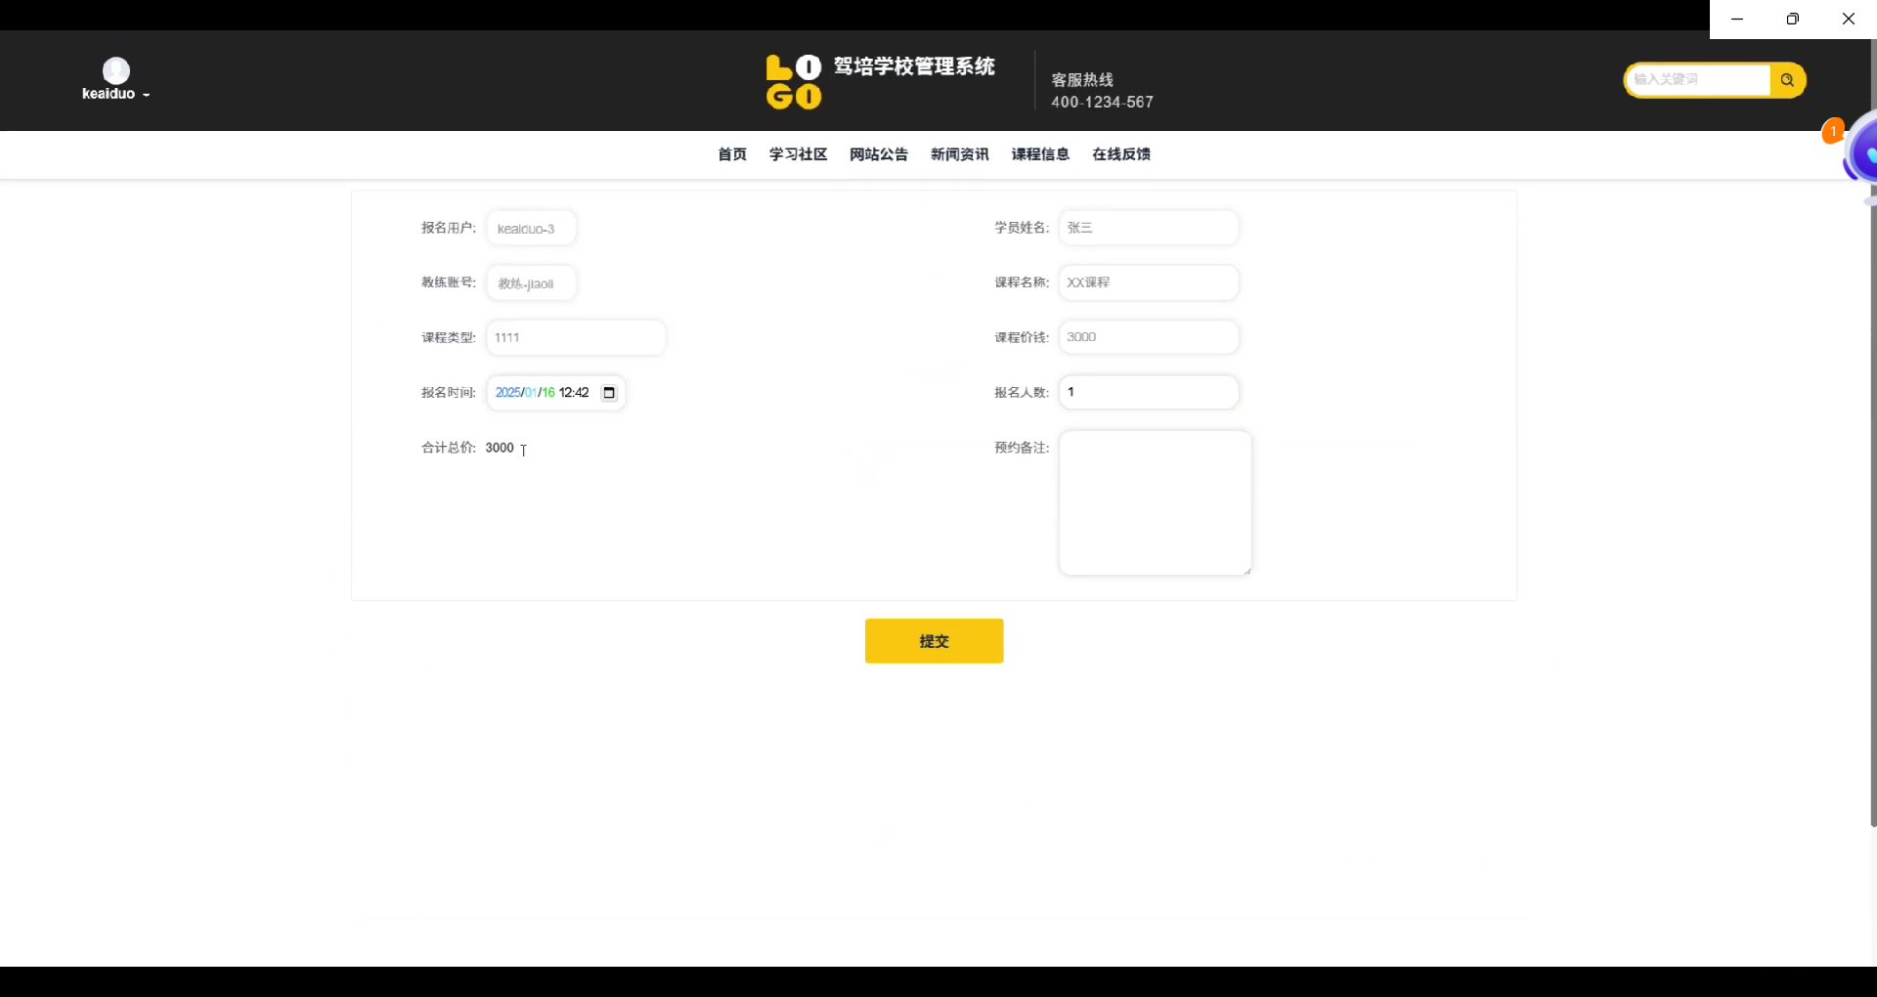This screenshot has width=1877, height=997.
Task: Click the 客服热线 label
Action: (x=1082, y=80)
